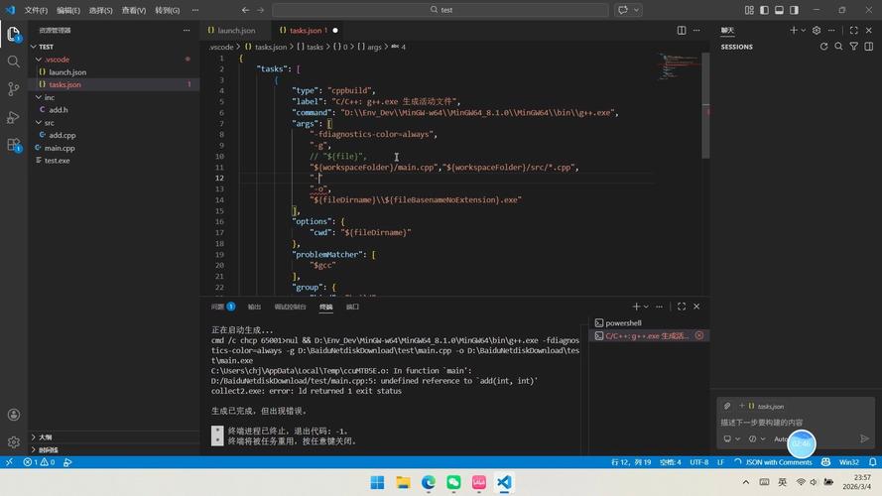Switch to the 调试控制台 panel tab
Image resolution: width=882 pixels, height=496 pixels.
[290, 307]
